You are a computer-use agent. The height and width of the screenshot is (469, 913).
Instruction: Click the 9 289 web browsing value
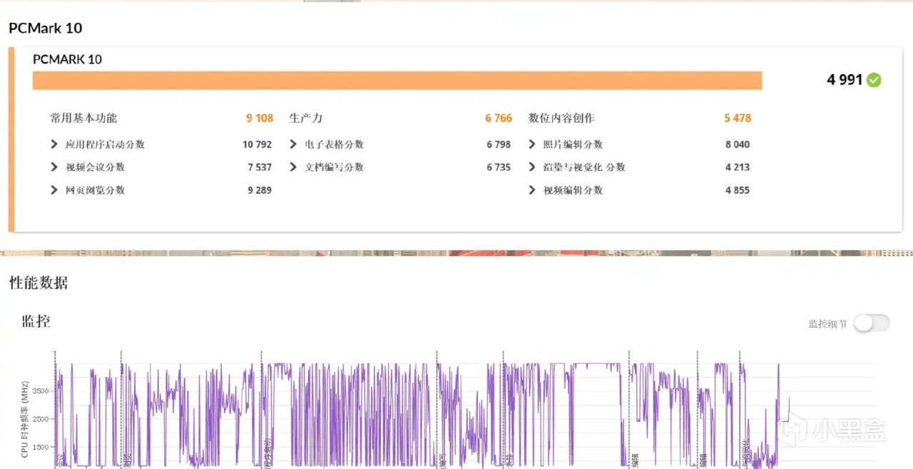pos(260,190)
